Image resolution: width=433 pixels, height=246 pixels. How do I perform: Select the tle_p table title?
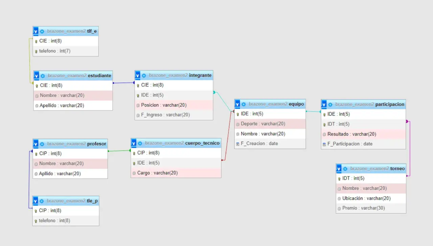92,201
